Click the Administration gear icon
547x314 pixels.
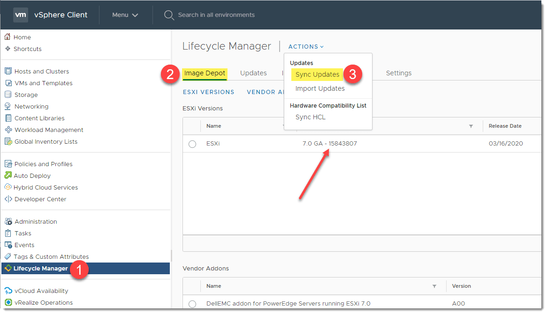[x=8, y=221]
